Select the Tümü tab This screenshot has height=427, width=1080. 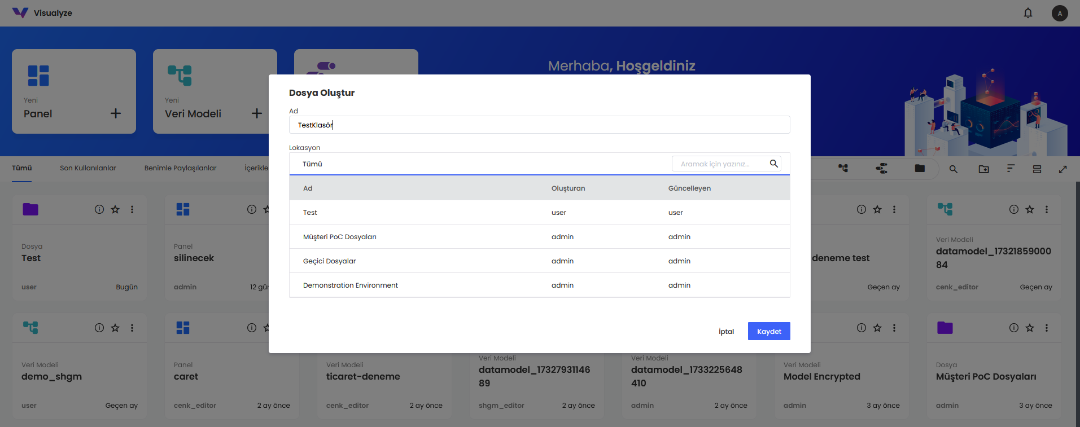[22, 168]
